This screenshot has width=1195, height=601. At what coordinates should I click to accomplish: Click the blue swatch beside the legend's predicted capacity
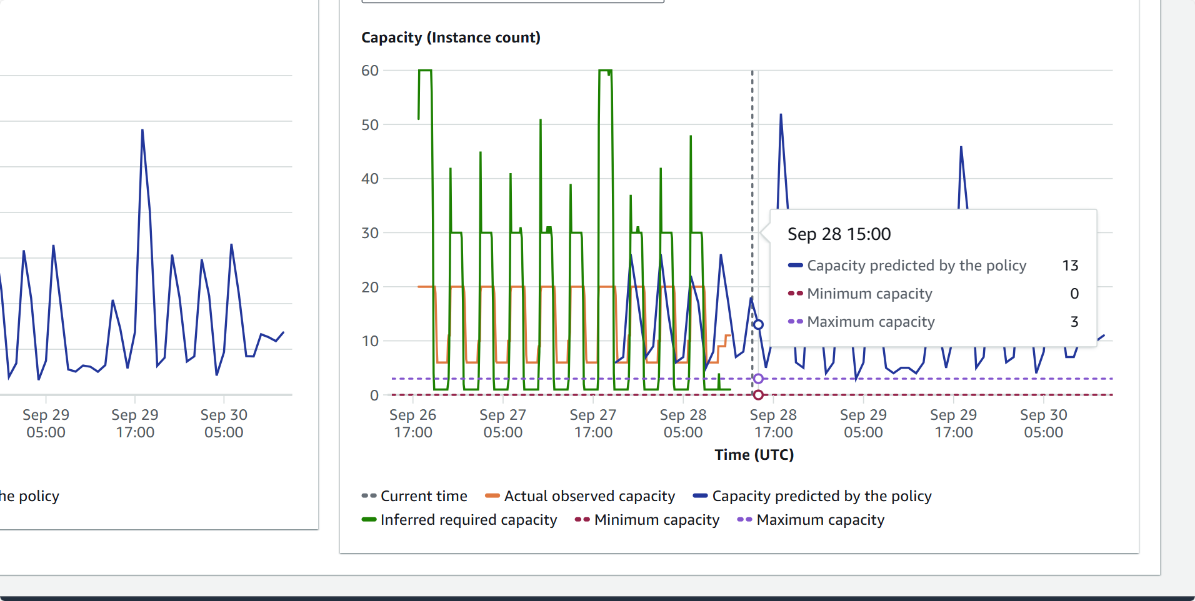tap(700, 496)
